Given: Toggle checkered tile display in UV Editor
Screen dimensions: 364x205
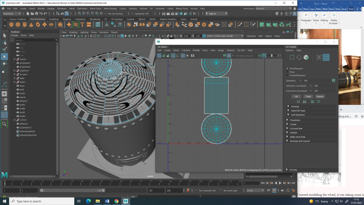Looking at the screenshot, I should pos(229,56).
